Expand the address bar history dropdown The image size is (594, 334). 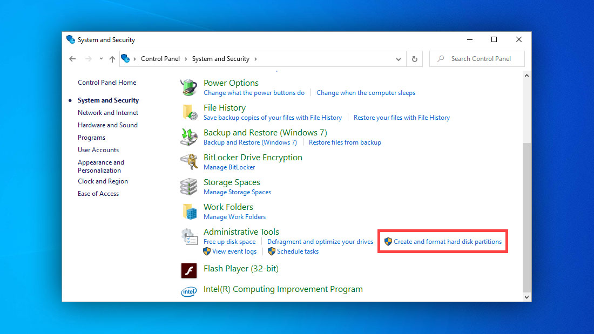tap(398, 59)
